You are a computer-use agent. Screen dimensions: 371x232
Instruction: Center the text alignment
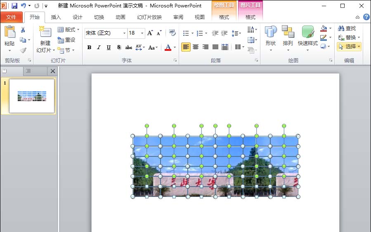[x=196, y=47]
